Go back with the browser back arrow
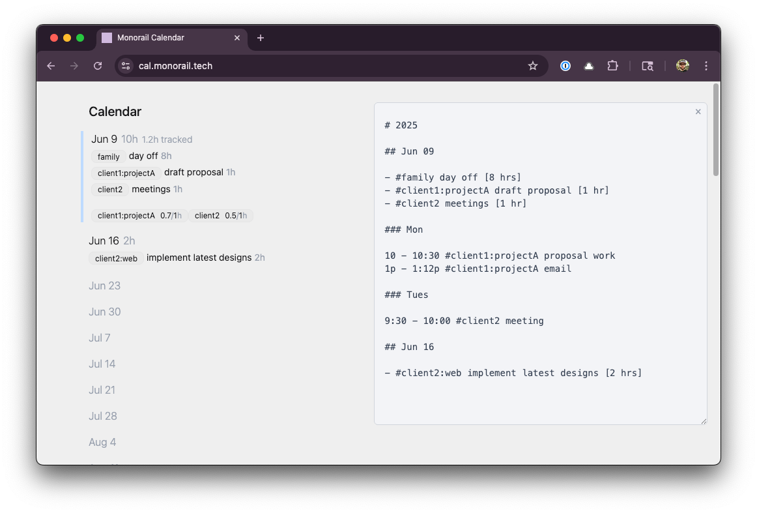Viewport: 757px width, 513px height. click(51, 66)
